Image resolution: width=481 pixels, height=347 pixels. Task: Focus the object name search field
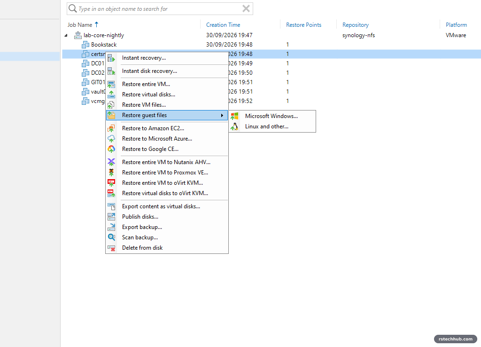pyautogui.click(x=160, y=9)
